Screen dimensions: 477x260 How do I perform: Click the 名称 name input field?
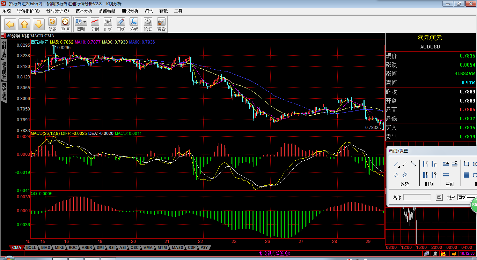tap(417, 197)
